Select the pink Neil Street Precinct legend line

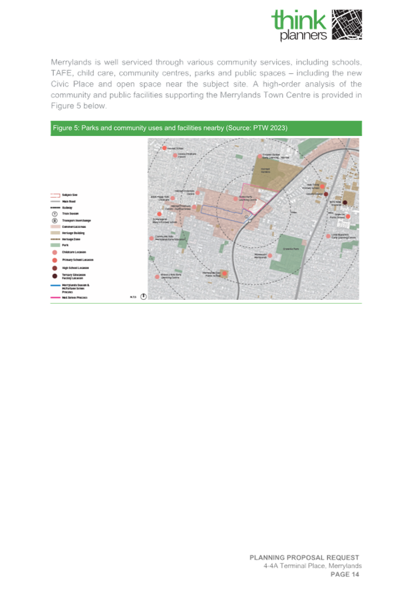[x=55, y=297]
